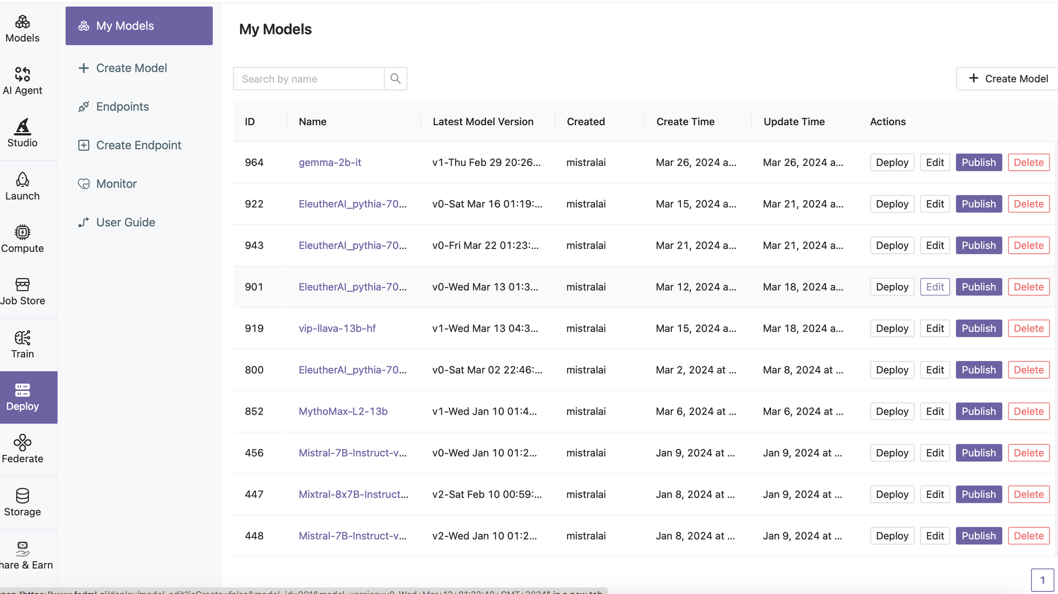This screenshot has height=594, width=1058.
Task: Open the MythoMax-L2-13b model link
Action: tap(343, 411)
